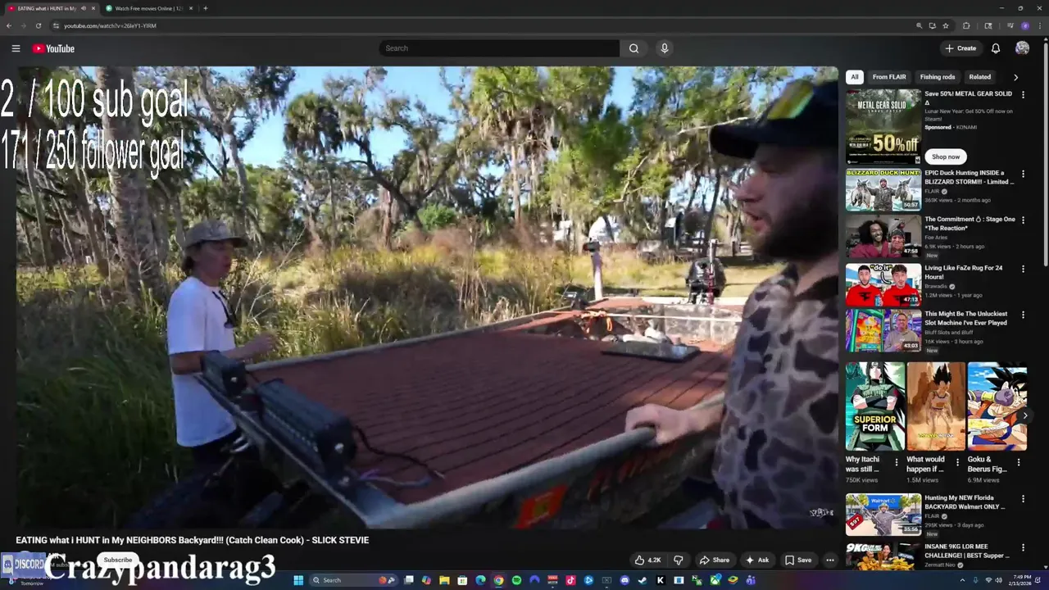Open options for Unluckiest Slot Machine video
Screen dimensions: 1049x590
click(1023, 315)
